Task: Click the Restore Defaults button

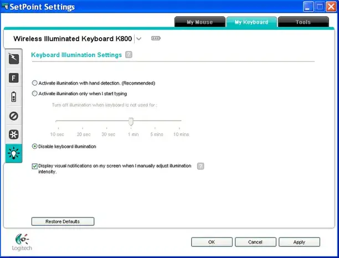Action: [x=63, y=221]
